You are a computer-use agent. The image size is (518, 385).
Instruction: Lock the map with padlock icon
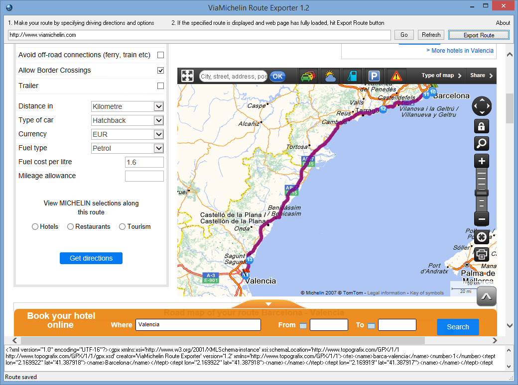point(481,126)
